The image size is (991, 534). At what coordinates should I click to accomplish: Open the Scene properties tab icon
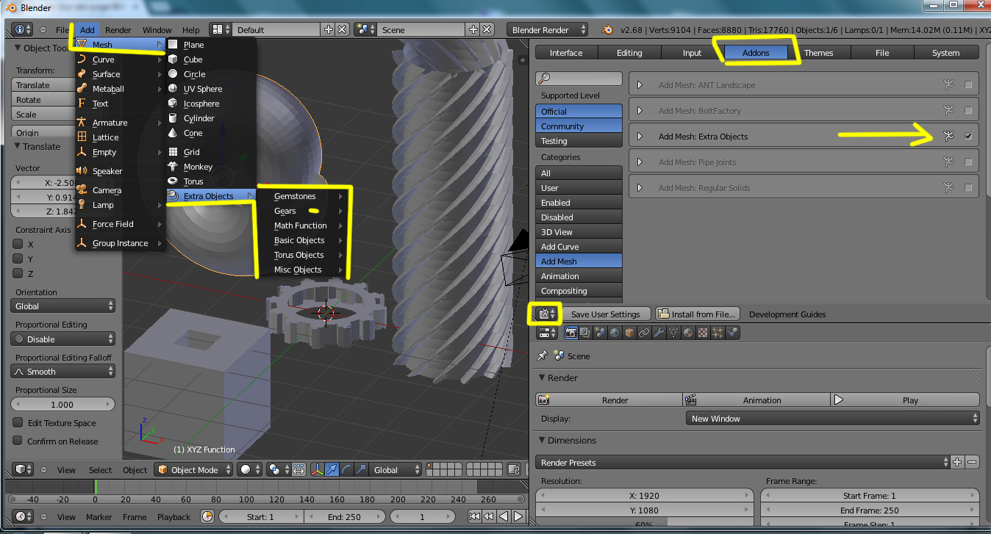point(600,333)
